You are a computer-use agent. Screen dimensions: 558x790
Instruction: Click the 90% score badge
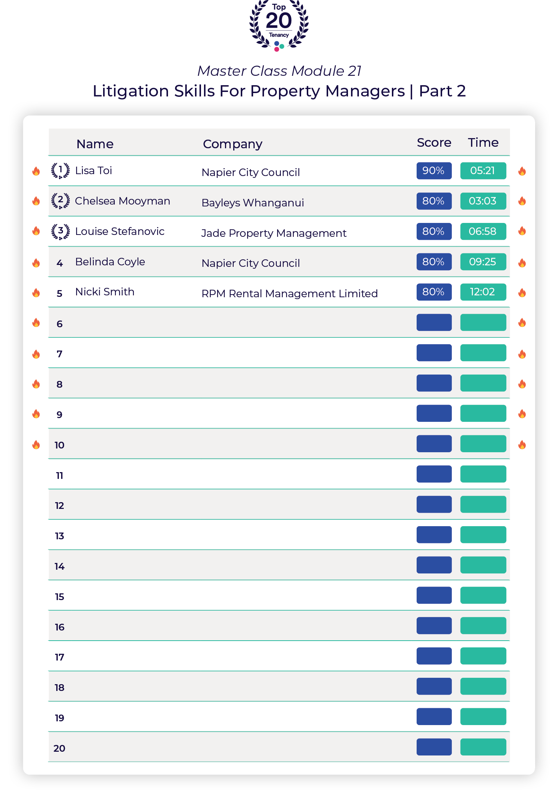(x=434, y=171)
